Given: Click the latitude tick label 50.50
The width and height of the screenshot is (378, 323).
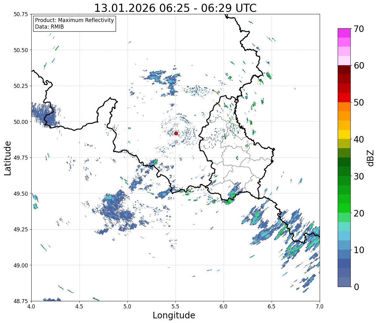Looking at the screenshot, I should (x=21, y=50).
